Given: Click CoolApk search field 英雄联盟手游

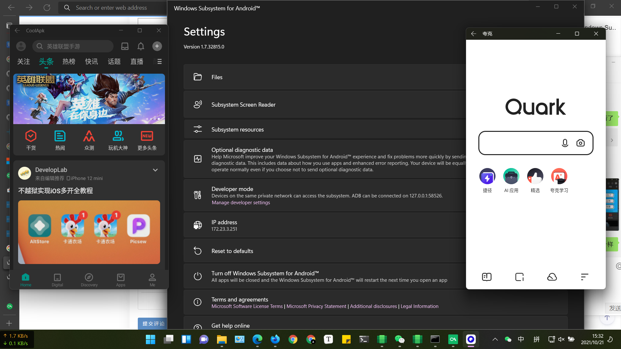Looking at the screenshot, I should click(x=73, y=46).
